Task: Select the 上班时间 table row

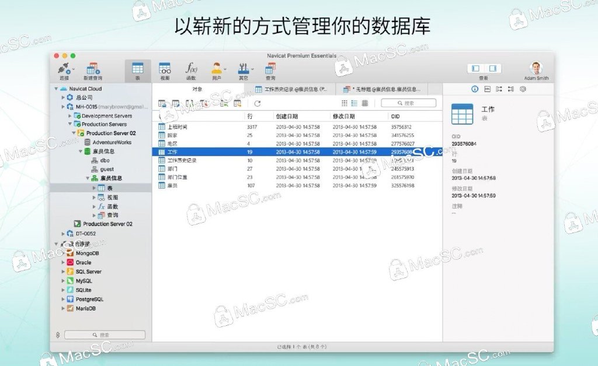Action: coord(297,127)
